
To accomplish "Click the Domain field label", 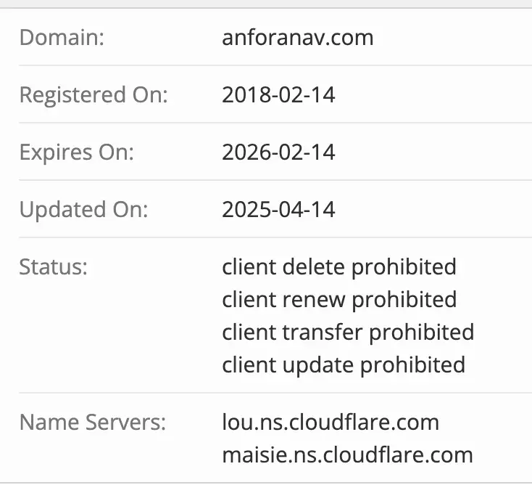I will click(62, 37).
